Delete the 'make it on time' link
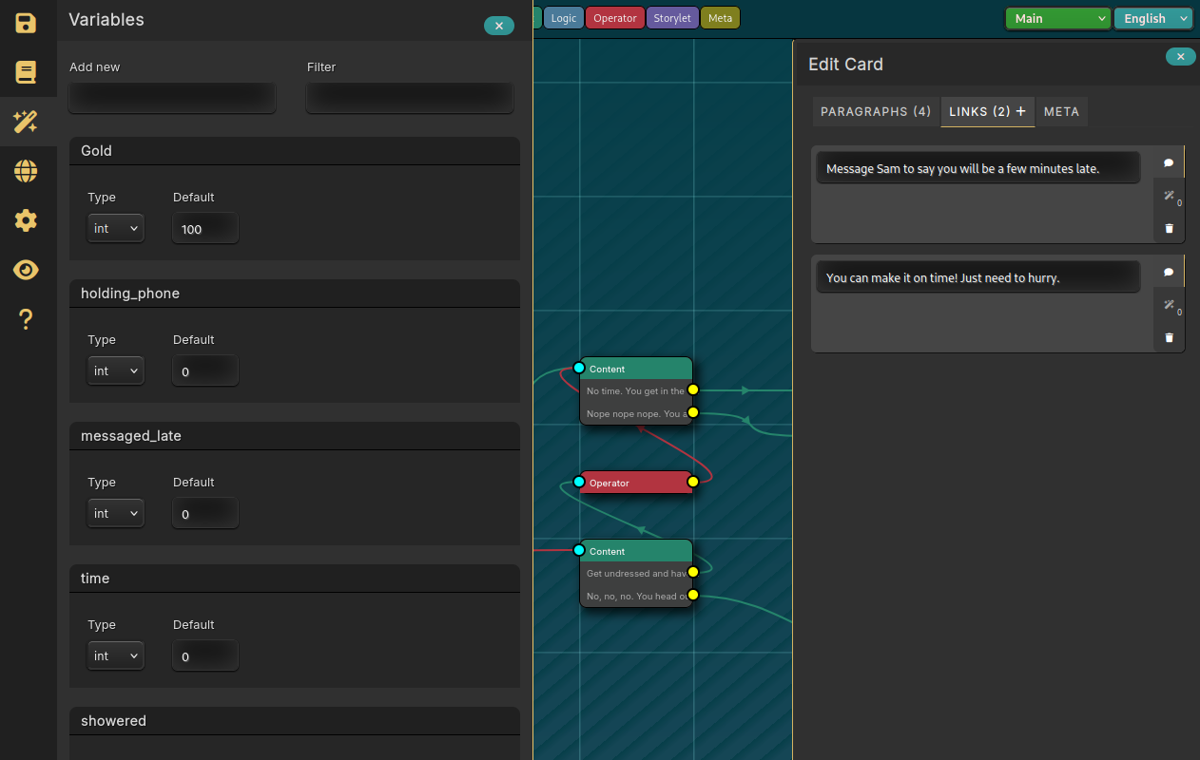Image resolution: width=1200 pixels, height=760 pixels. pos(1169,337)
